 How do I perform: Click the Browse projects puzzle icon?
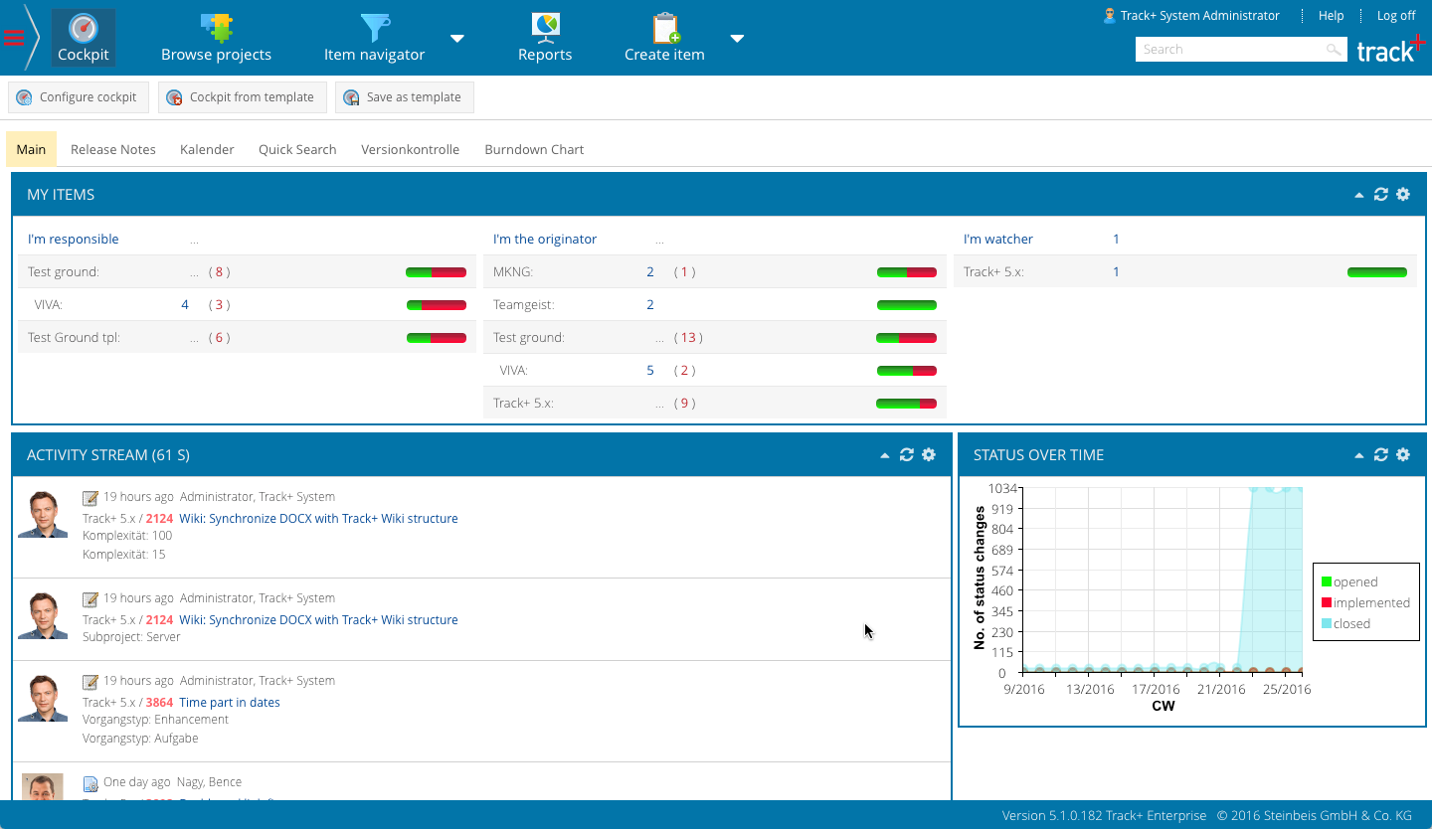pyautogui.click(x=216, y=27)
